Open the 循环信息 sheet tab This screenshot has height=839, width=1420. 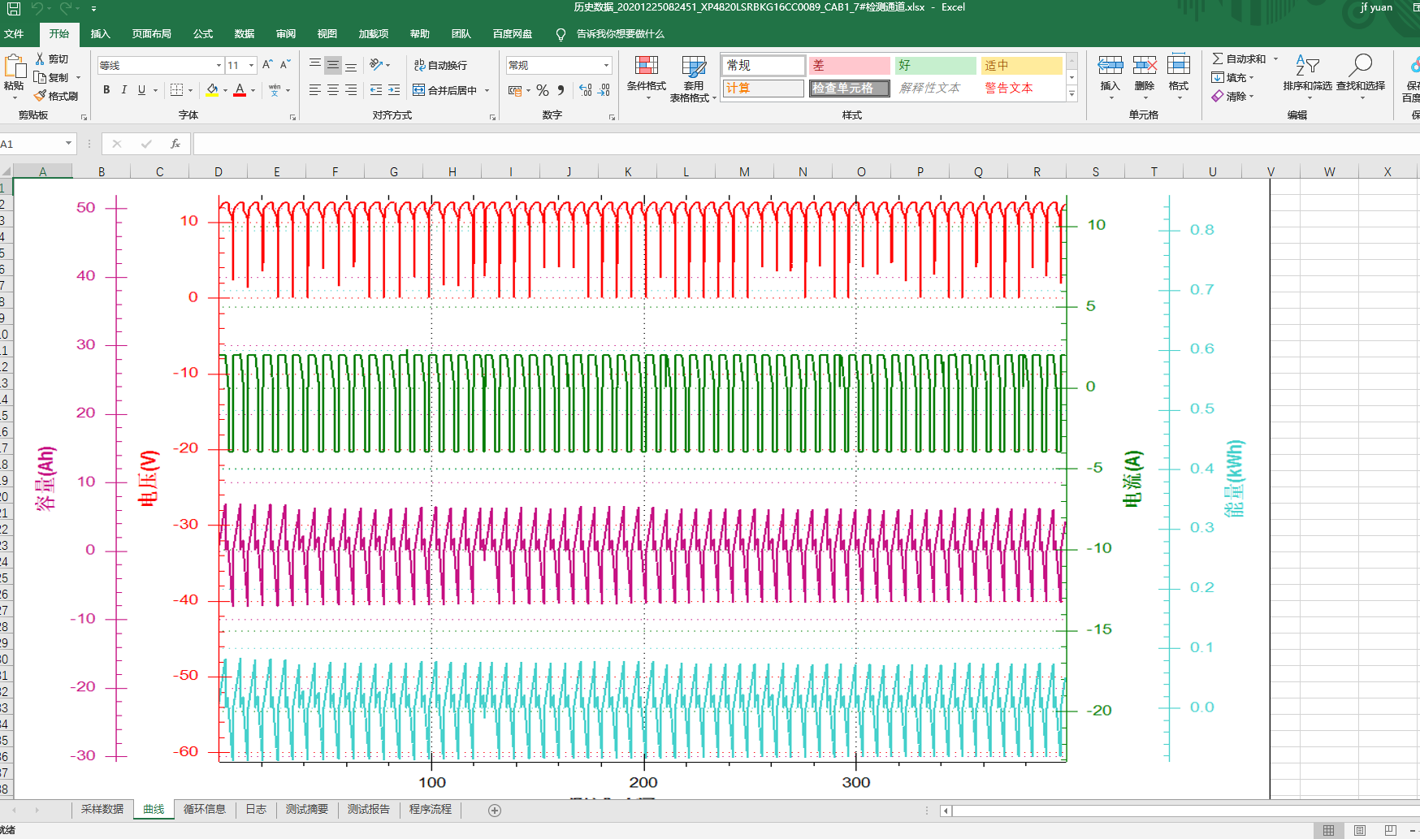[x=205, y=809]
